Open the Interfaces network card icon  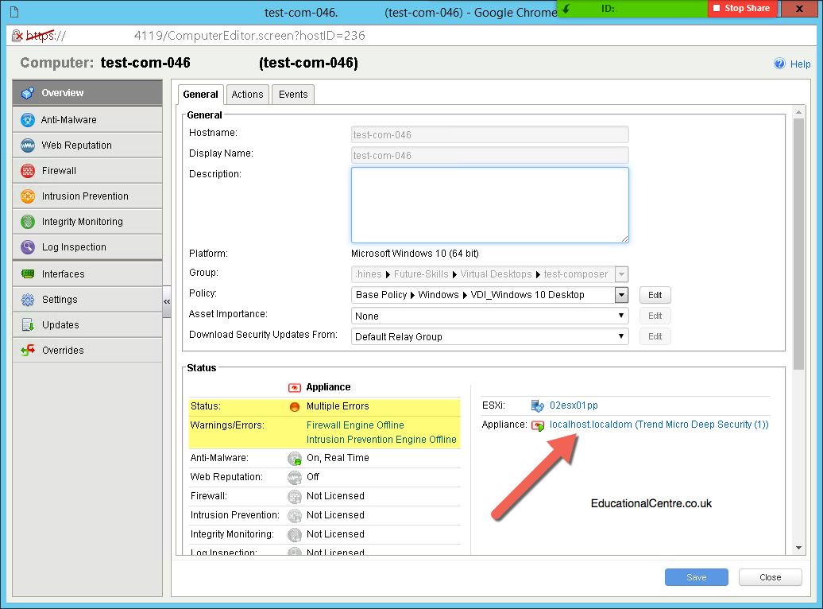point(28,273)
